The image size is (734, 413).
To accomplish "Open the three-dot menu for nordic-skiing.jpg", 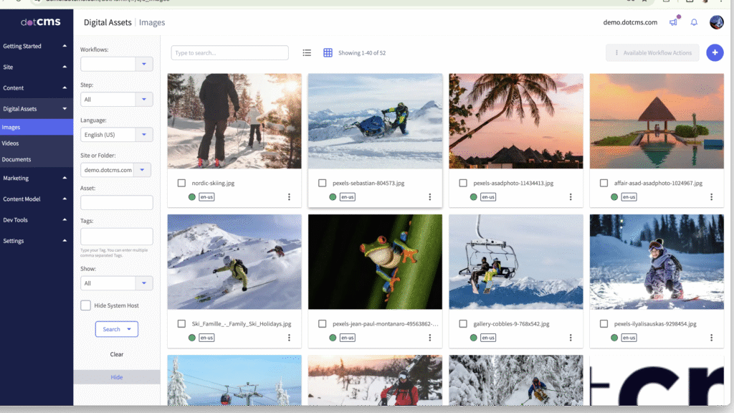I will point(289,197).
